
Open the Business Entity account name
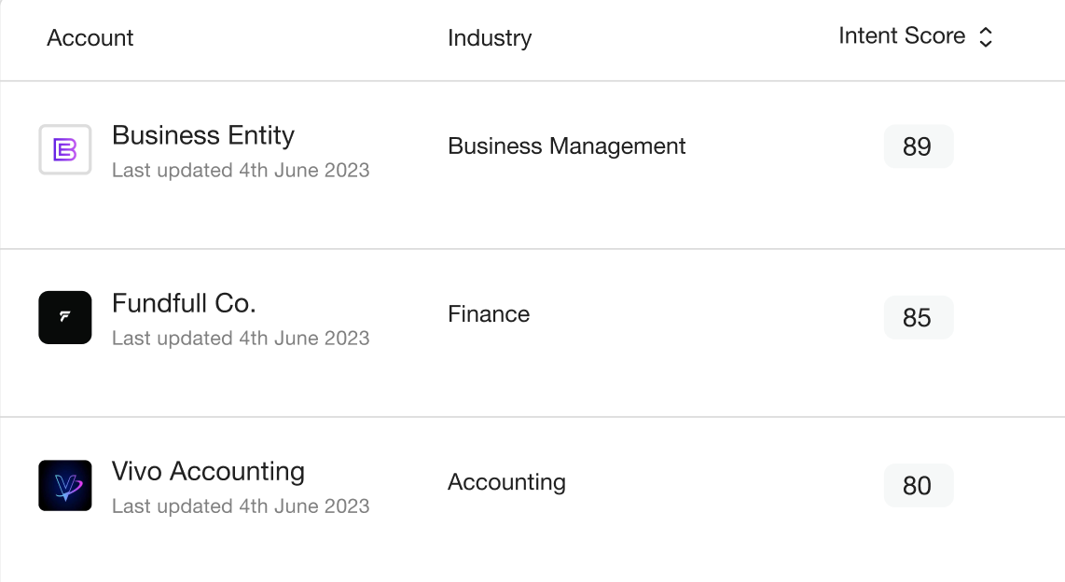click(203, 135)
